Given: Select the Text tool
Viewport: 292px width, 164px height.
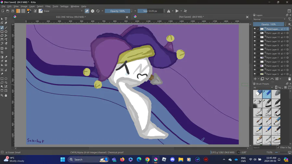Looking at the screenshot, I should pyautogui.click(x=6, y=19).
